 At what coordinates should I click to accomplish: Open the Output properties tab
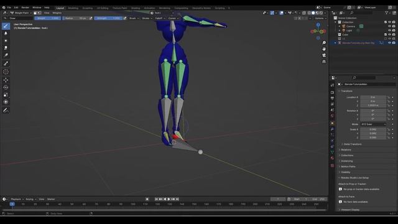point(333,98)
